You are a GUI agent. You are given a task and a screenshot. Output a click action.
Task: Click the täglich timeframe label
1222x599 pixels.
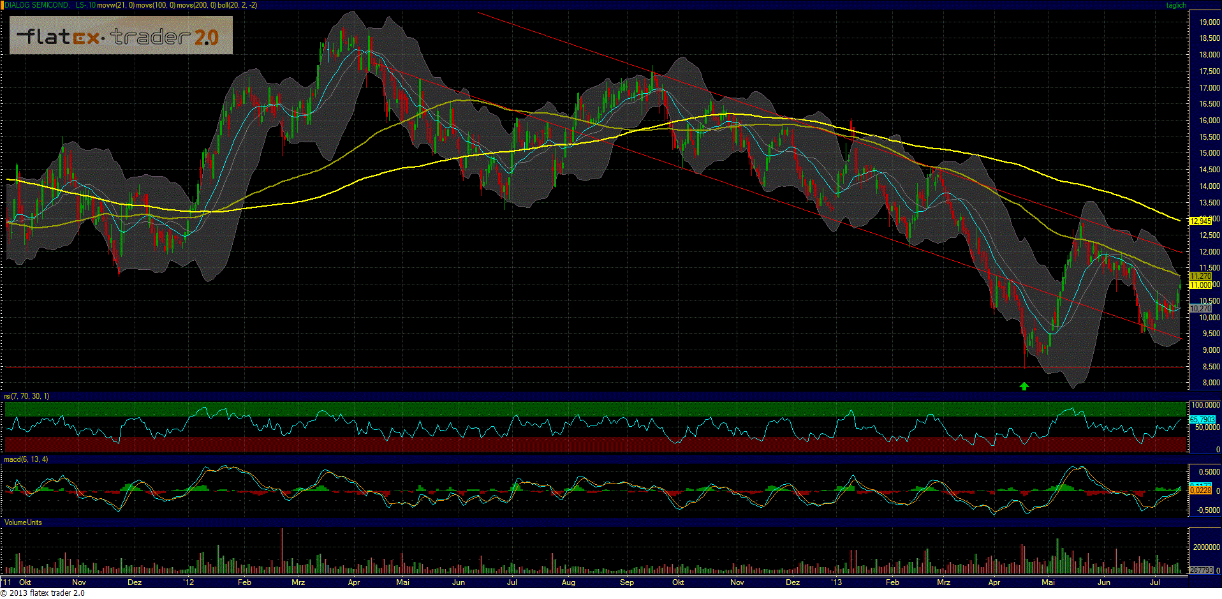pyautogui.click(x=1176, y=5)
